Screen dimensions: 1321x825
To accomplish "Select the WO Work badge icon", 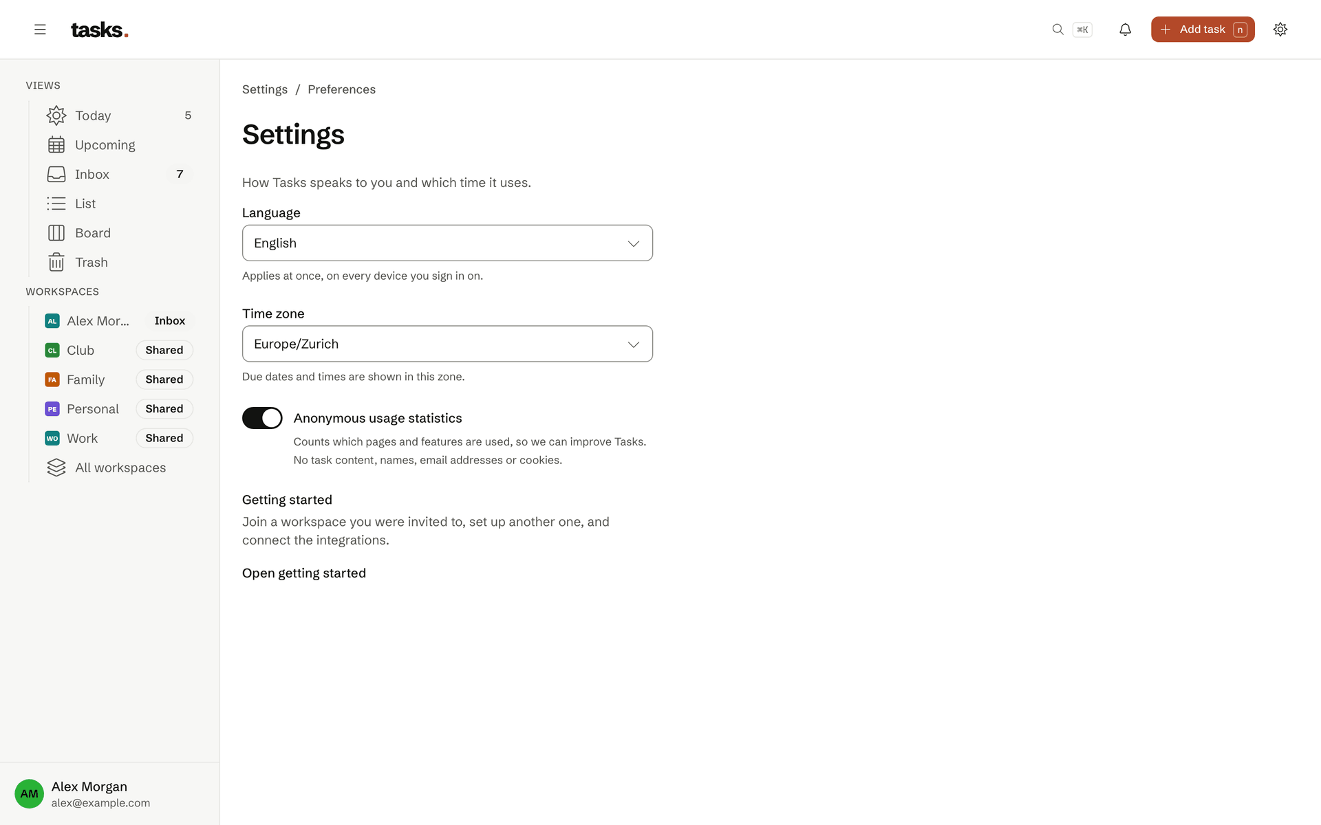I will [x=52, y=438].
